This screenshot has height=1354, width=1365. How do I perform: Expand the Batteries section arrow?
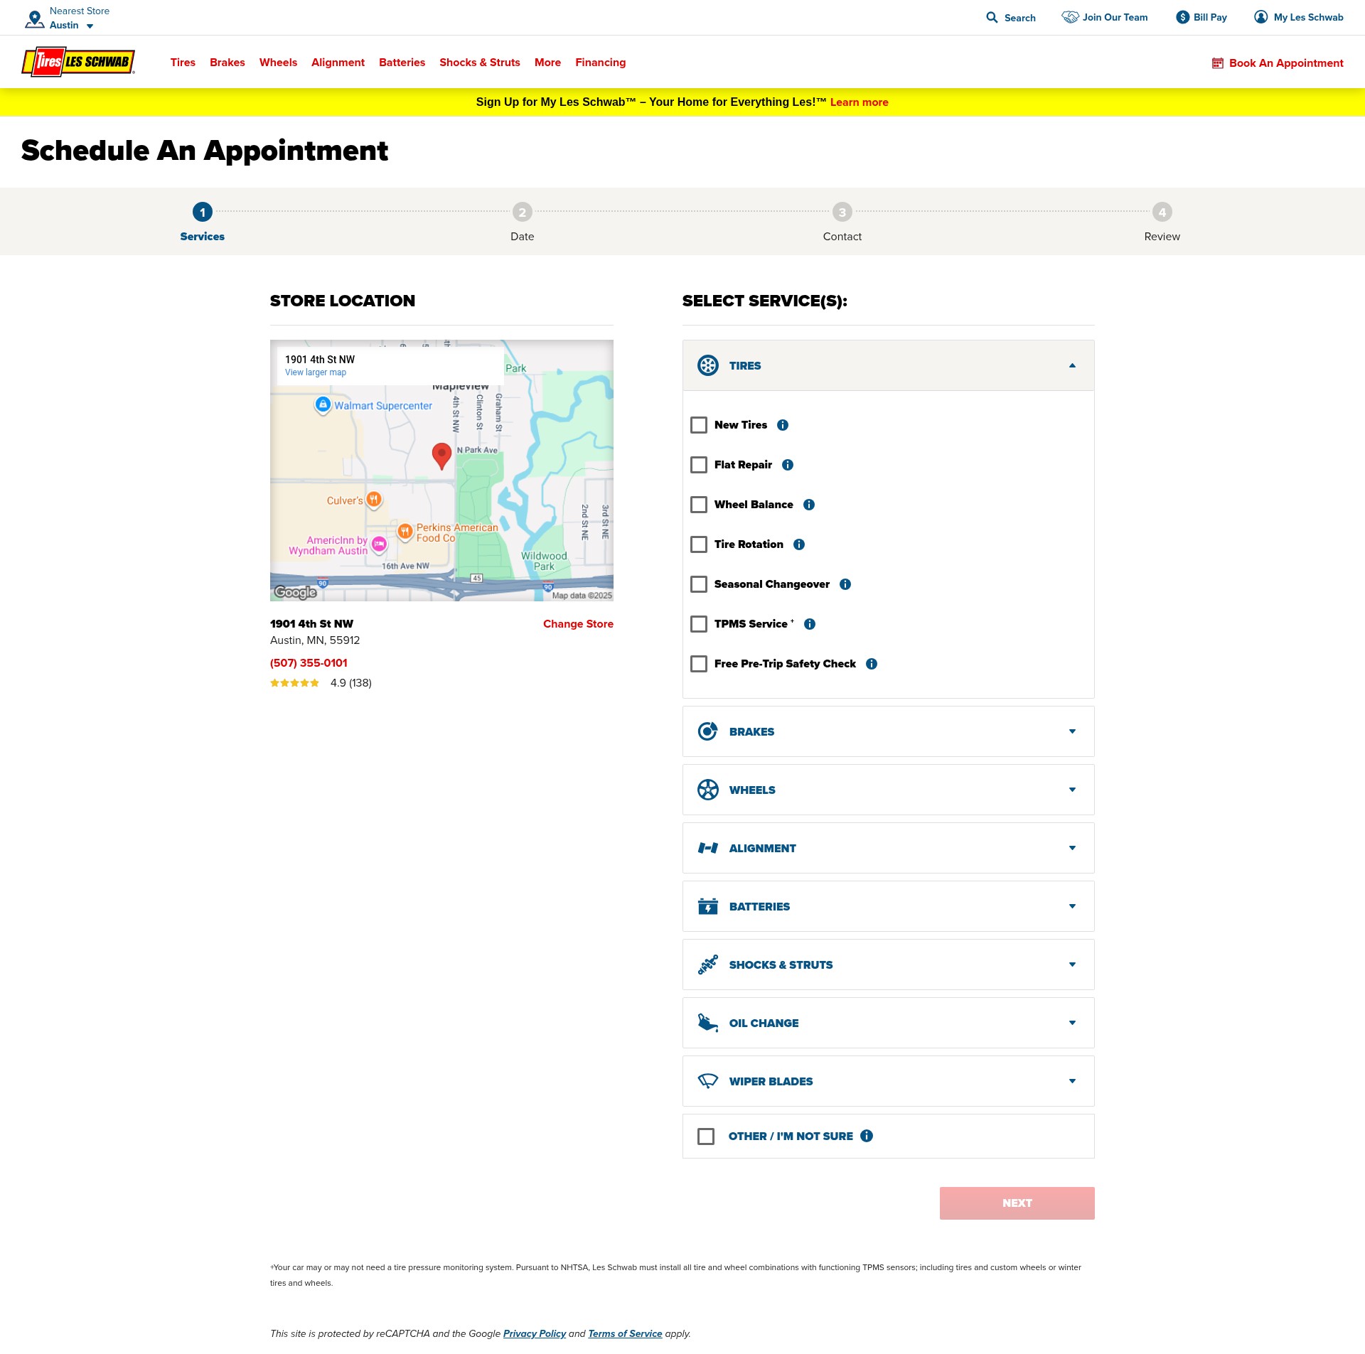click(x=1072, y=906)
